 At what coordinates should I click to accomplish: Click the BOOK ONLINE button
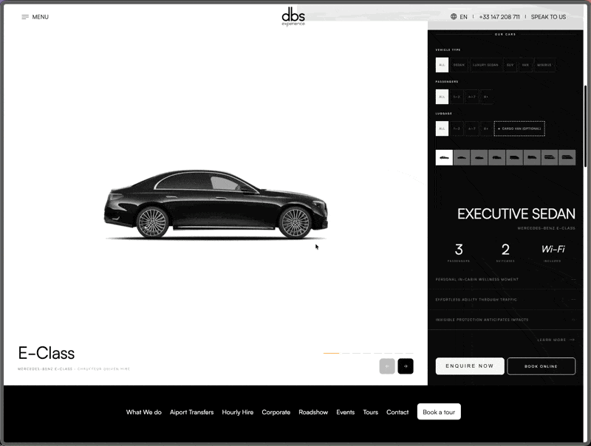[x=542, y=366]
